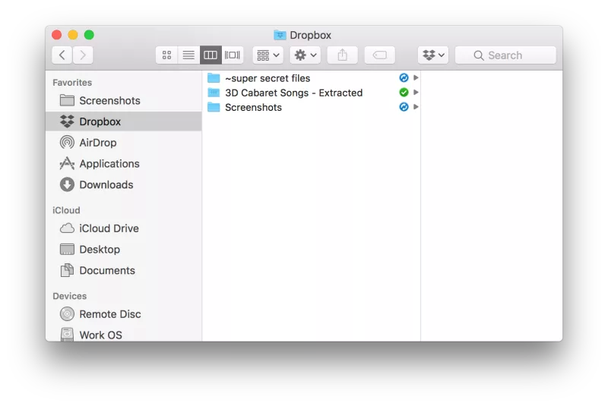The width and height of the screenshot is (608, 406).
Task: Open iCloud Drive from the sidebar
Action: pos(123,228)
